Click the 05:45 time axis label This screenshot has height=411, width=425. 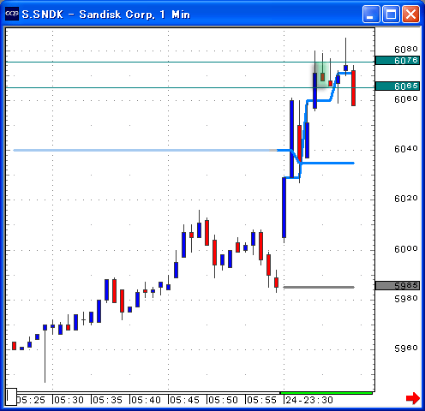pos(184,400)
